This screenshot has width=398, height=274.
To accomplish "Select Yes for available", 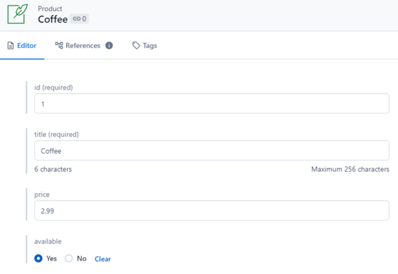I will click(38, 258).
